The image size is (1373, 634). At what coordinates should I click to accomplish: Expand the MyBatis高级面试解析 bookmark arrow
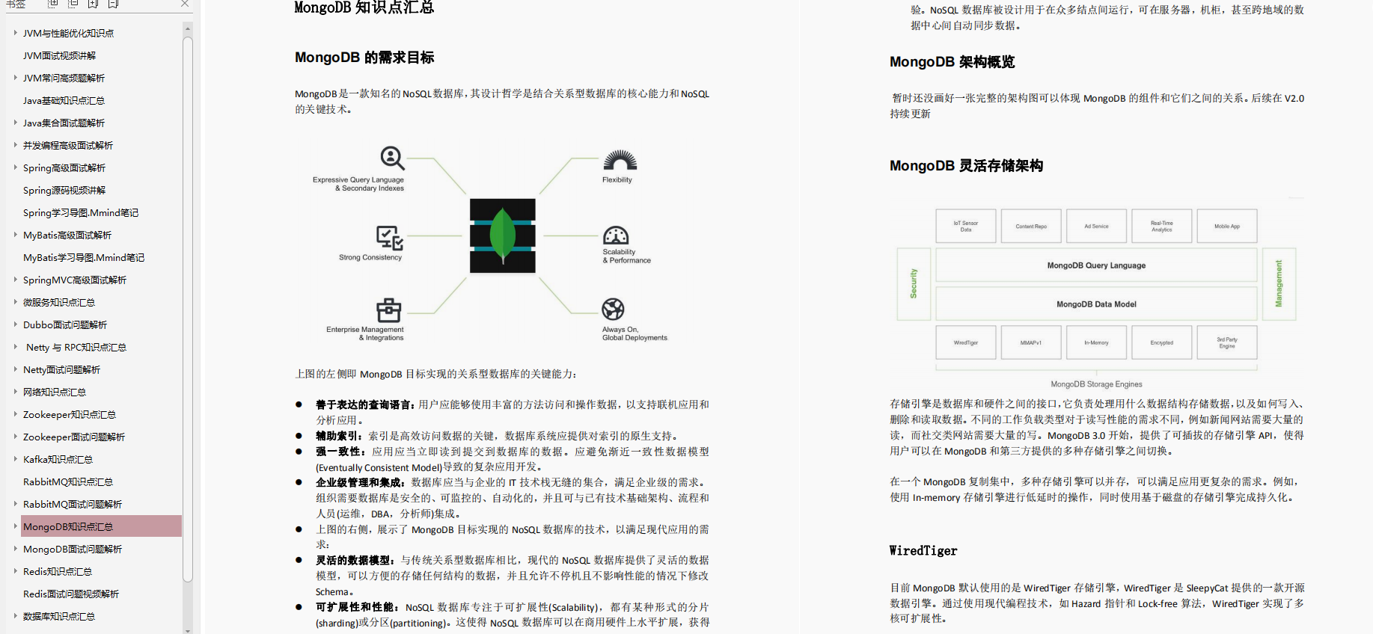pyautogui.click(x=15, y=235)
